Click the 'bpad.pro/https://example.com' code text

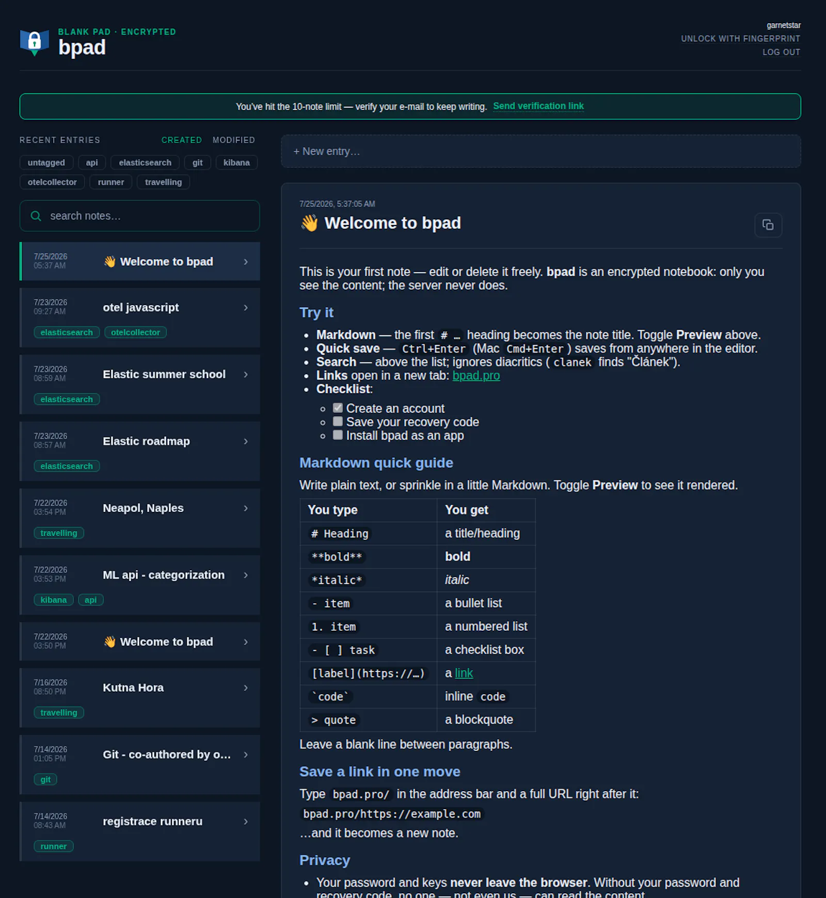tap(392, 814)
